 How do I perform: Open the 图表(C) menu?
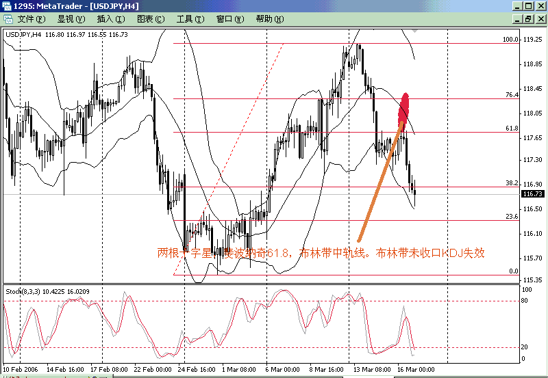pyautogui.click(x=151, y=19)
